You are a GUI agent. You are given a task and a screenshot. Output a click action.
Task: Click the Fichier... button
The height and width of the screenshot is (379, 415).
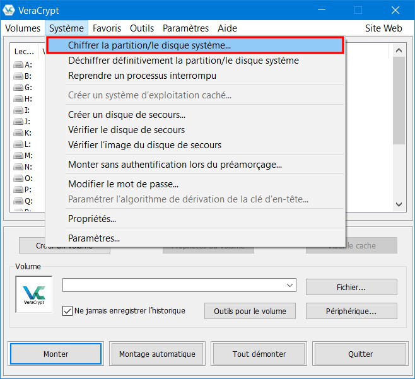click(351, 287)
